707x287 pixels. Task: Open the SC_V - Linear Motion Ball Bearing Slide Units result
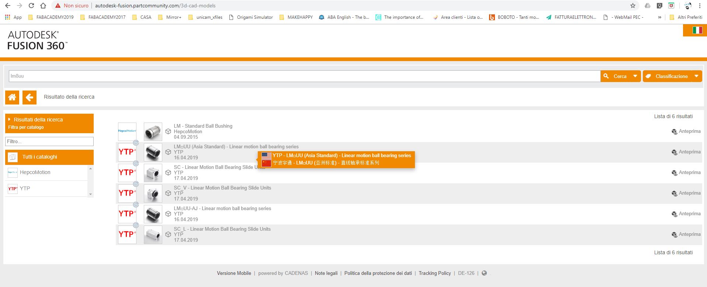[222, 188]
